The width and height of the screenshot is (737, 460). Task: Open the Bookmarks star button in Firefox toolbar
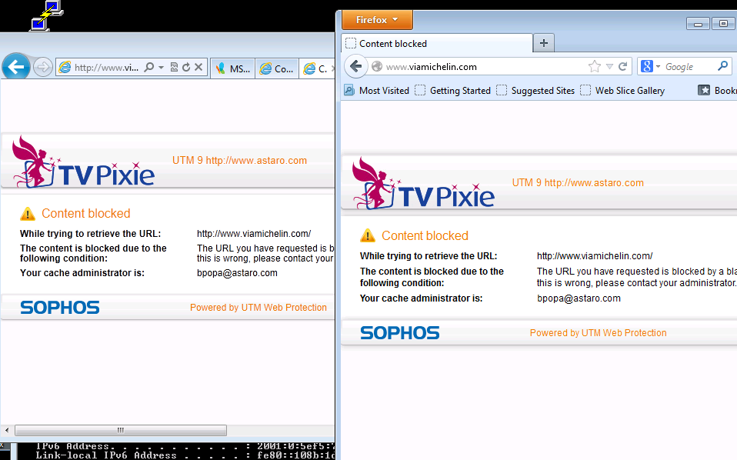[717, 90]
